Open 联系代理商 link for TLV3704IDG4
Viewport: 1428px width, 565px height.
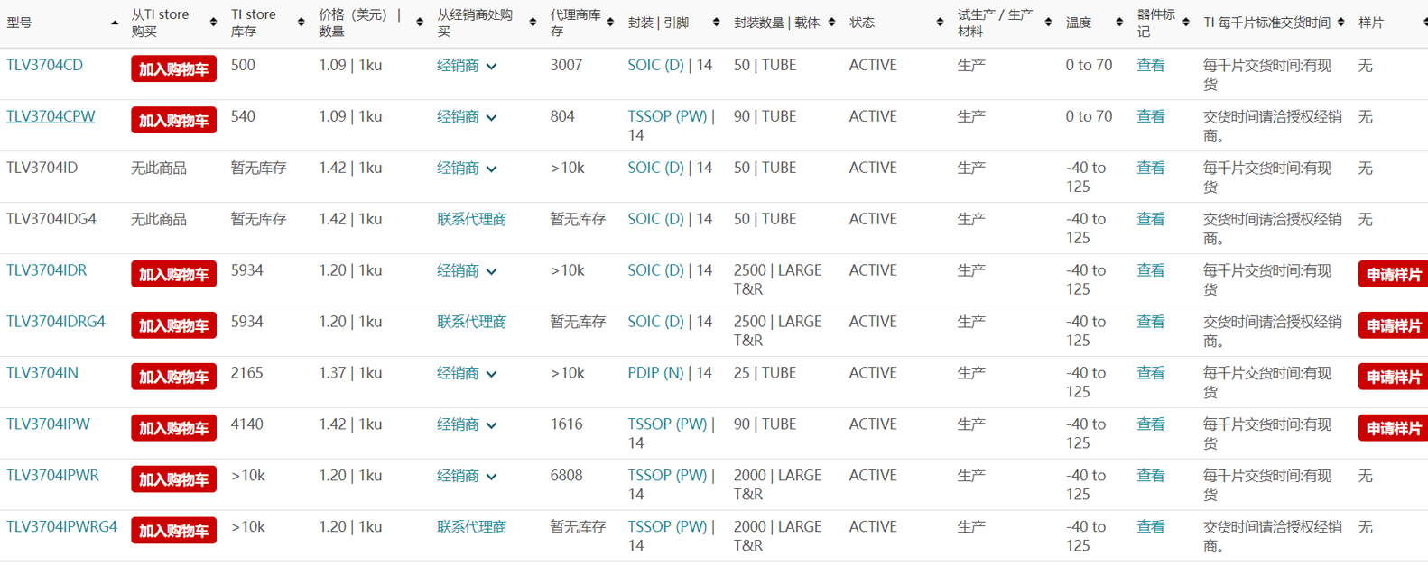coord(471,219)
